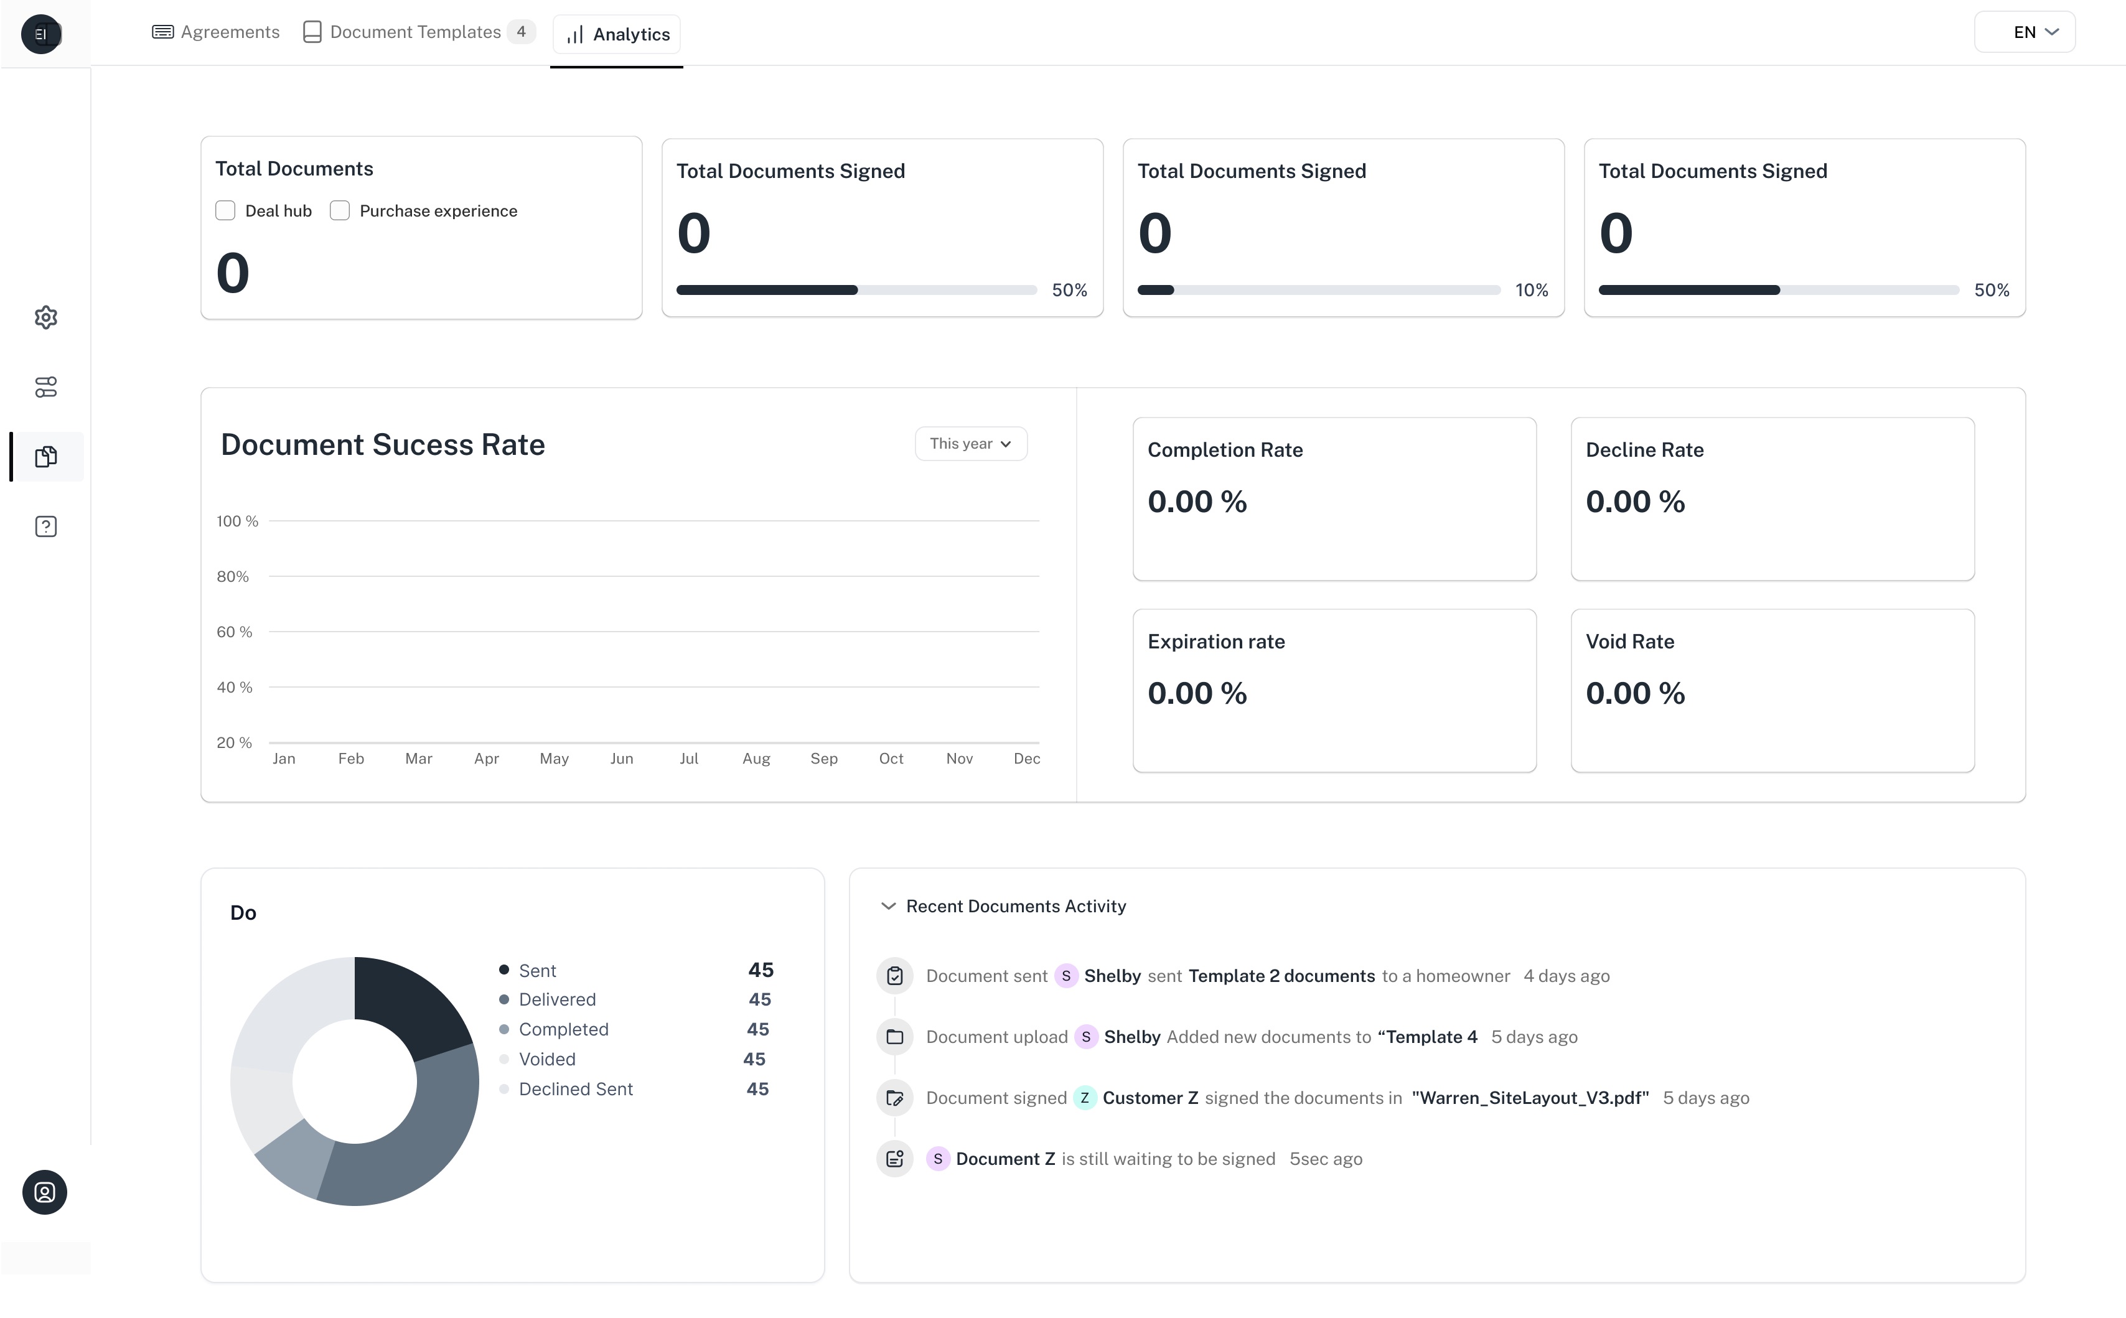Click the first 50% signed progress bar
2126x1318 pixels.
tap(856, 290)
